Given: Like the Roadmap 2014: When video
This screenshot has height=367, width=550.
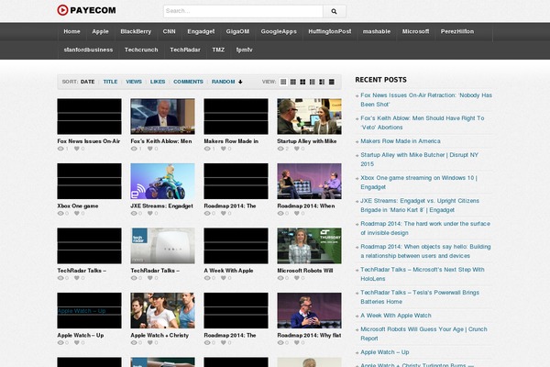Looking at the screenshot, I should coord(296,213).
